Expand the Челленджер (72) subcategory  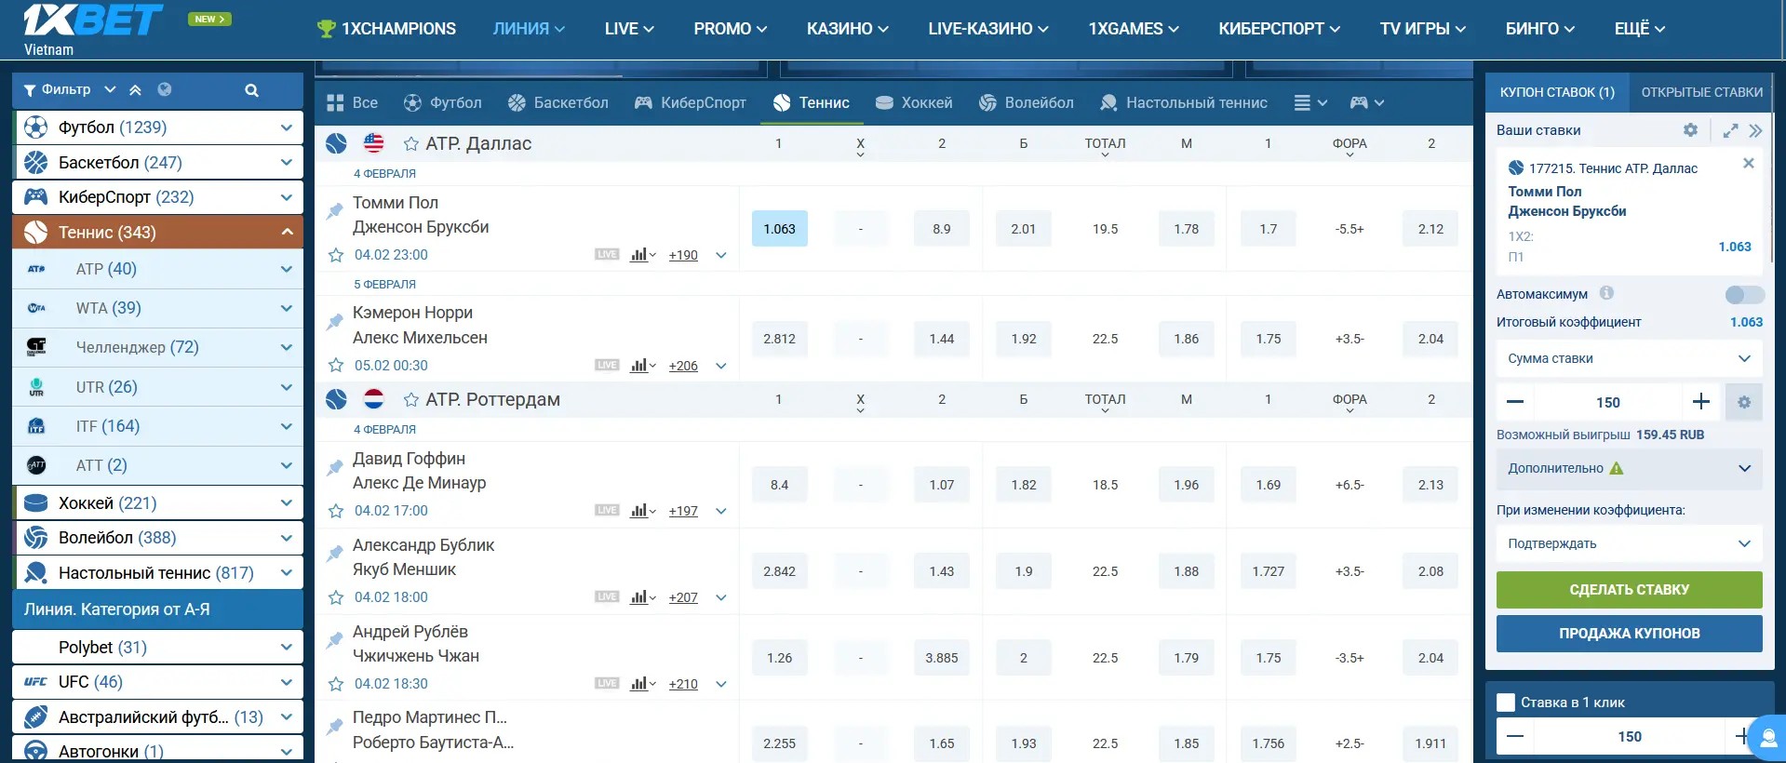click(286, 347)
